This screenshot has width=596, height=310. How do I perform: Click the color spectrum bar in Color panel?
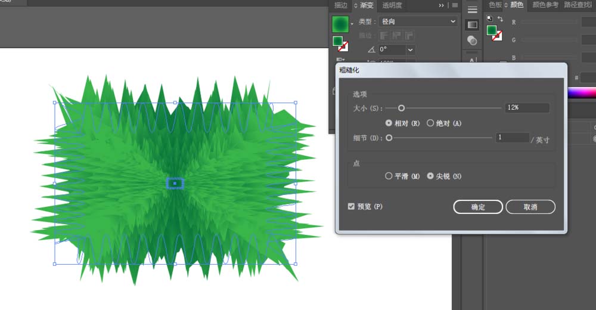(582, 93)
